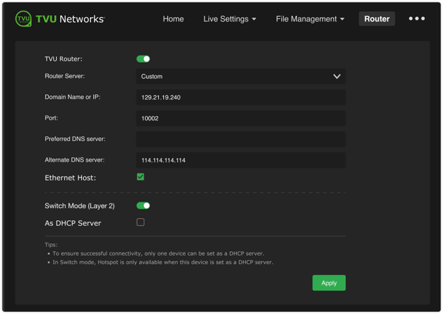Viewport: 443px width, 314px height.
Task: Check the As DHCP Server box
Action: [140, 222]
